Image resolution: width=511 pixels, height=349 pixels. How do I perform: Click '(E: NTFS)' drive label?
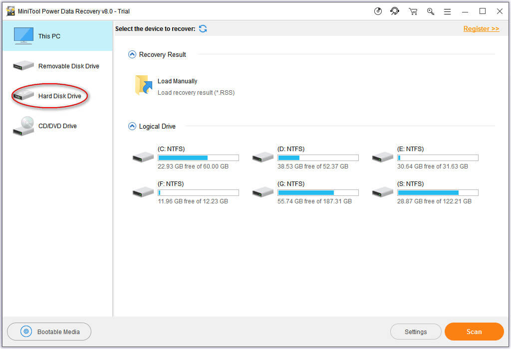(411, 149)
